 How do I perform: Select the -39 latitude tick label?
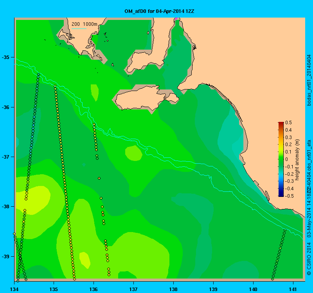(x=5, y=256)
